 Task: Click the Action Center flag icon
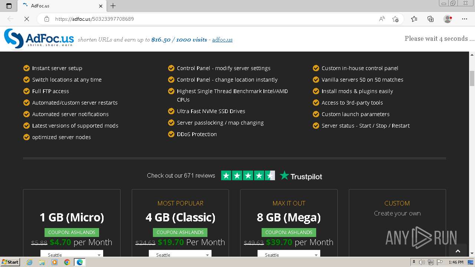[x=439, y=262]
